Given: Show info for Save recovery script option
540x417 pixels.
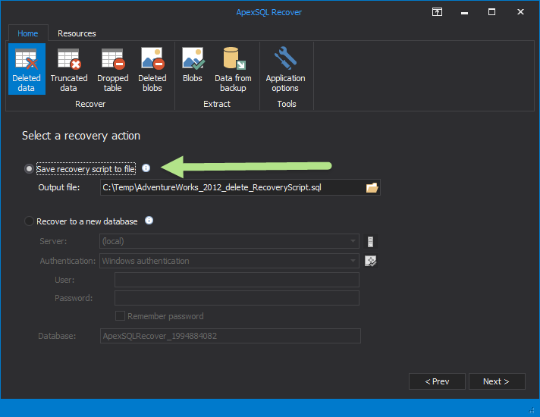Looking at the screenshot, I should [x=146, y=168].
